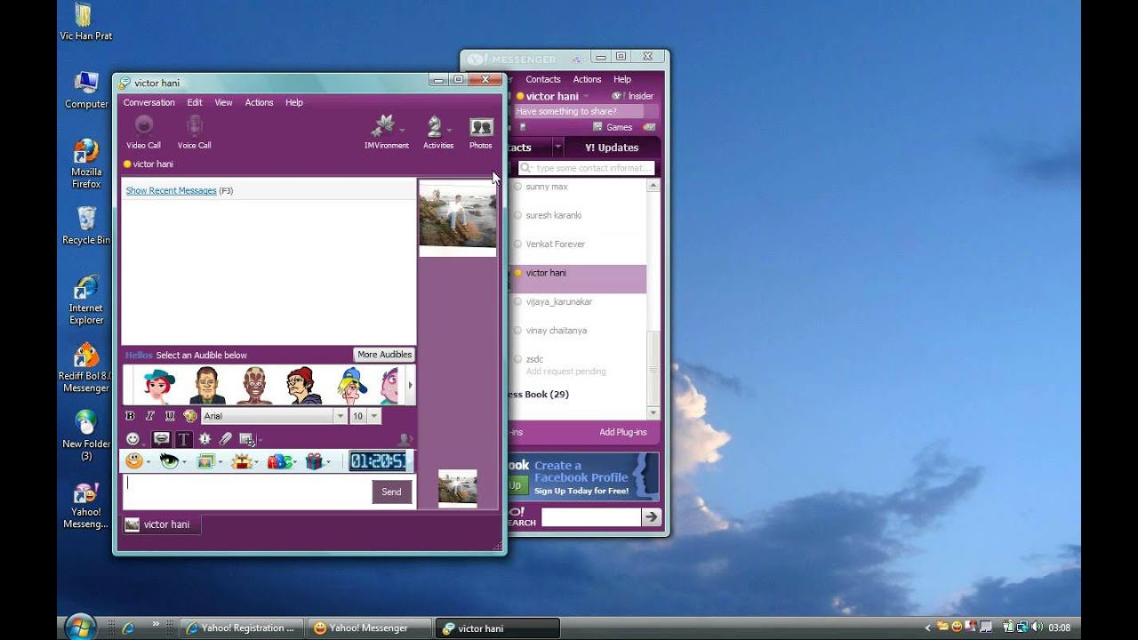
Task: Open Rediff Bol Messenger desktop icon
Action: click(x=86, y=368)
